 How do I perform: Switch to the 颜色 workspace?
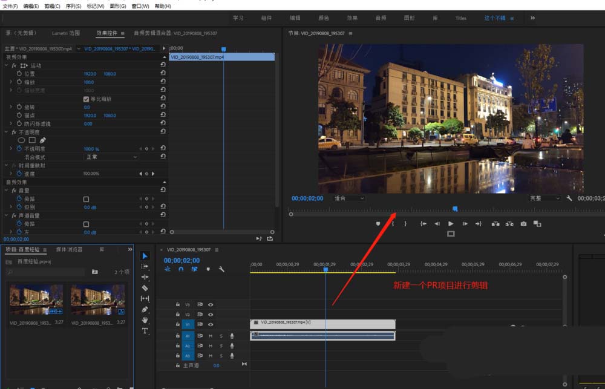(324, 18)
